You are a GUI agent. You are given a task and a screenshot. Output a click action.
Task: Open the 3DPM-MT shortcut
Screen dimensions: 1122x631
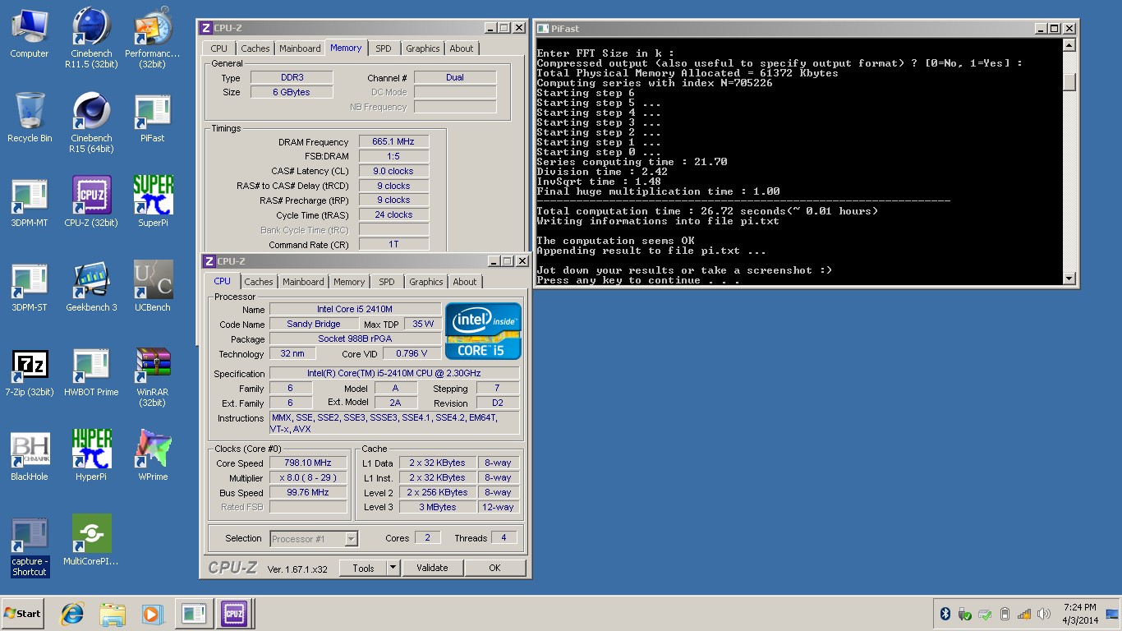click(30, 202)
